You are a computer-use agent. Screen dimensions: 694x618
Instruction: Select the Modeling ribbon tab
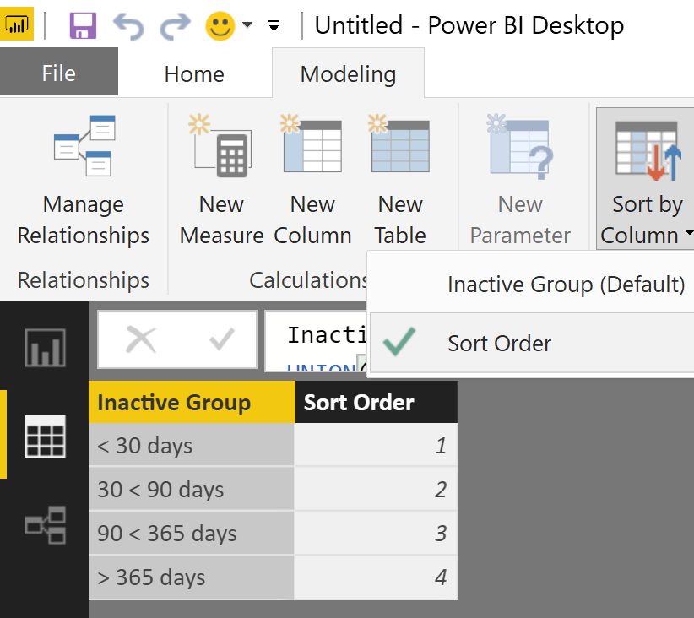pyautogui.click(x=349, y=74)
